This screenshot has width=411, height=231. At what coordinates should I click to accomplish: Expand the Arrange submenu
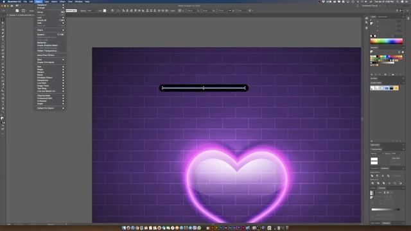click(x=50, y=8)
